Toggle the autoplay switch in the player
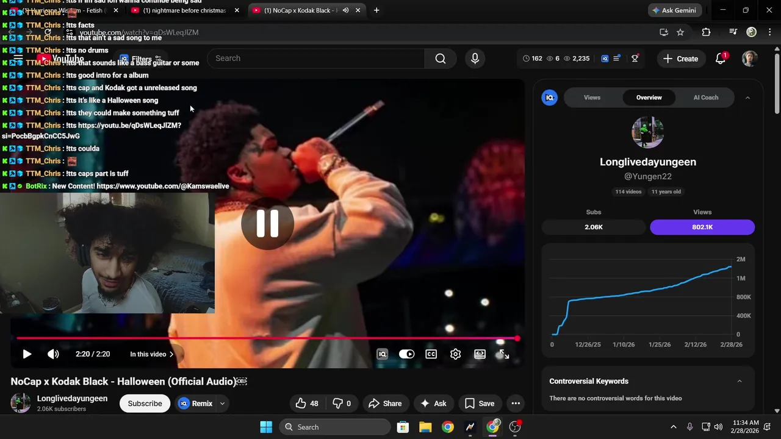This screenshot has width=781, height=439. 406,354
